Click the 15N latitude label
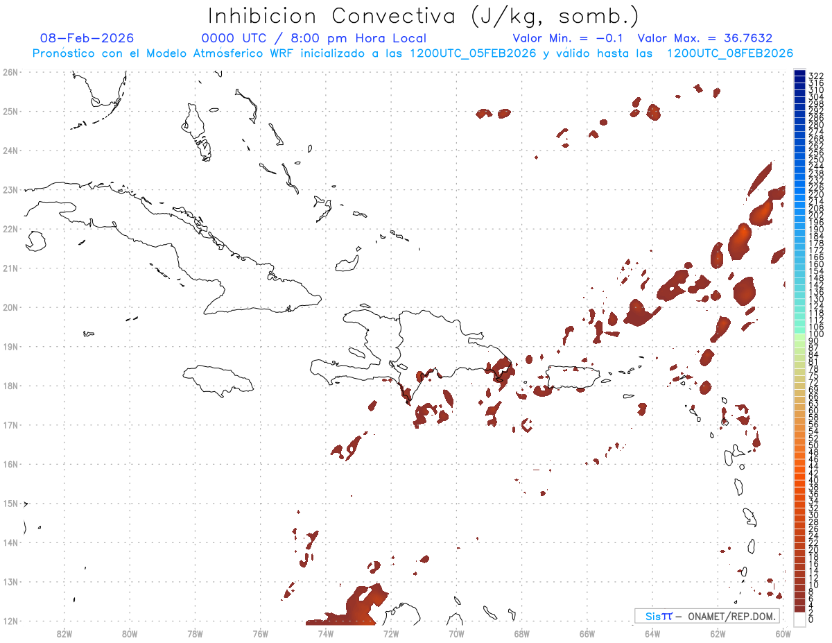832x643 pixels. click(10, 504)
